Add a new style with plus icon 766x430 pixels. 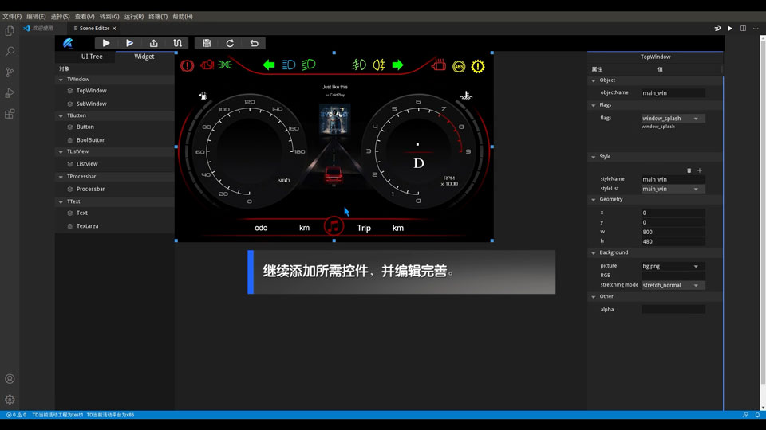(700, 170)
